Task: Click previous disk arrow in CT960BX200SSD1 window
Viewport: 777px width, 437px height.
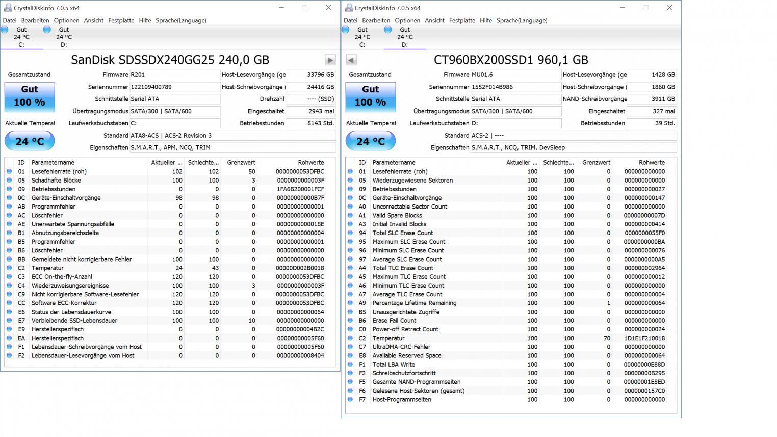Action: coord(351,60)
